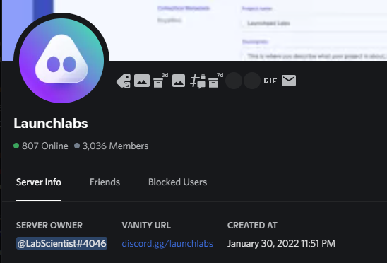
Task: Click the SERVER OWNER heading
Action: coord(49,226)
